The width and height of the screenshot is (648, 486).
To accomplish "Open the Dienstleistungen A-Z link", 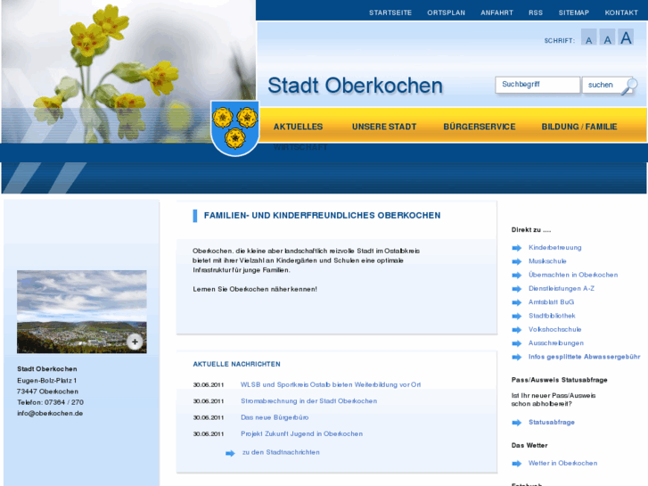I will 562,288.
